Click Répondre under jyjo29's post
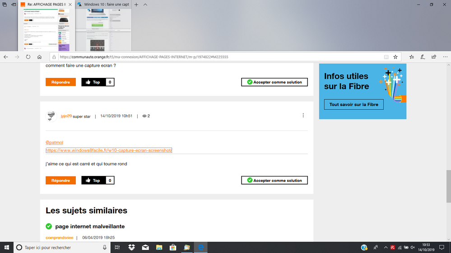 pyautogui.click(x=60, y=181)
